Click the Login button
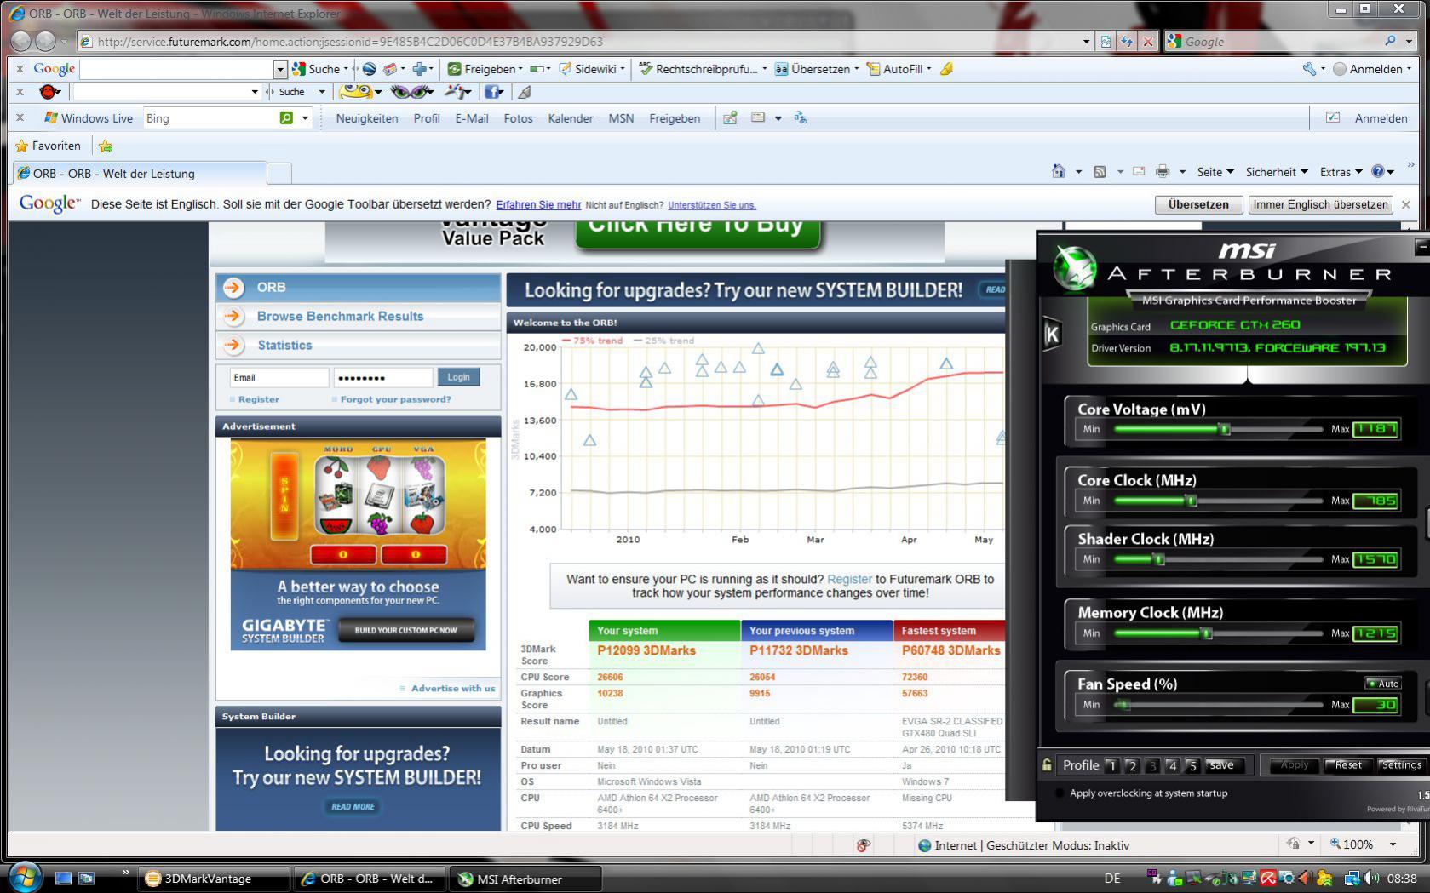1430x893 pixels. point(458,377)
